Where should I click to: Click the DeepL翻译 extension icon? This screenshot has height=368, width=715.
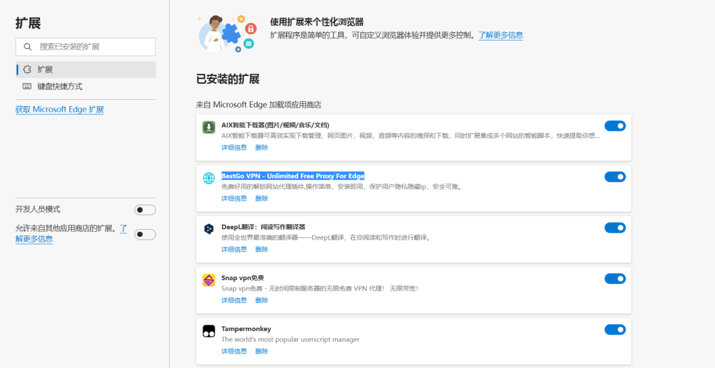click(x=209, y=229)
